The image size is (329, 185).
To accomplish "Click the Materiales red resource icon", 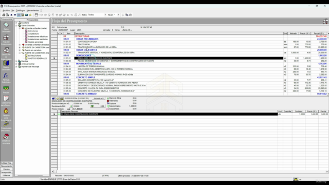I will [x=108, y=101].
